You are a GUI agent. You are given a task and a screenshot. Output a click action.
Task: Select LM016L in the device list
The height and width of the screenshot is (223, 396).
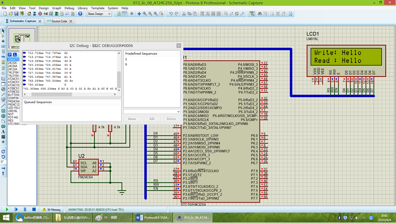[13, 111]
